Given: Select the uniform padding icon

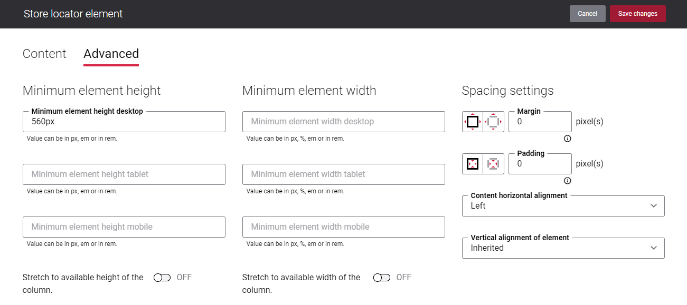Looking at the screenshot, I should tap(473, 164).
